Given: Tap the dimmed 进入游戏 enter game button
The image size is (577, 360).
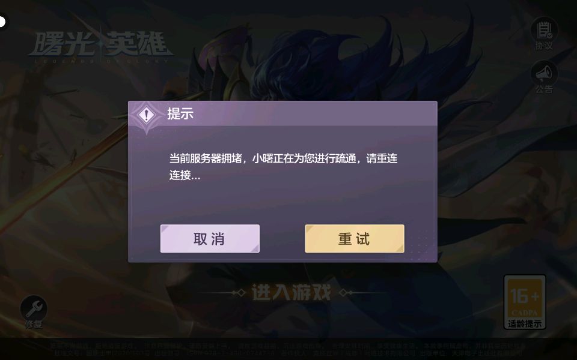Looking at the screenshot, I should pyautogui.click(x=292, y=293).
